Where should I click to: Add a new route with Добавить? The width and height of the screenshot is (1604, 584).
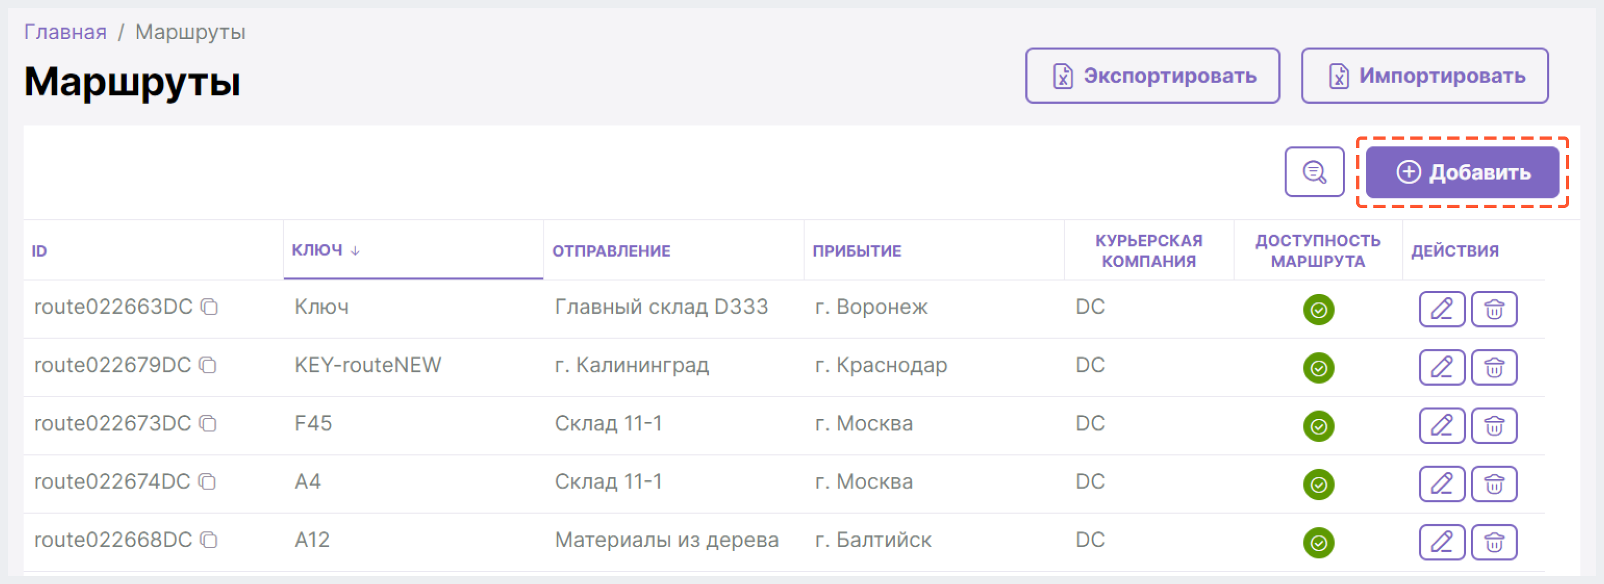1462,172
